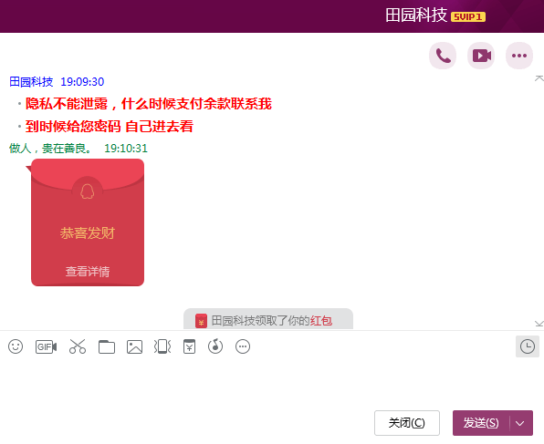
Task: Click the message input field
Action: tap(272, 383)
